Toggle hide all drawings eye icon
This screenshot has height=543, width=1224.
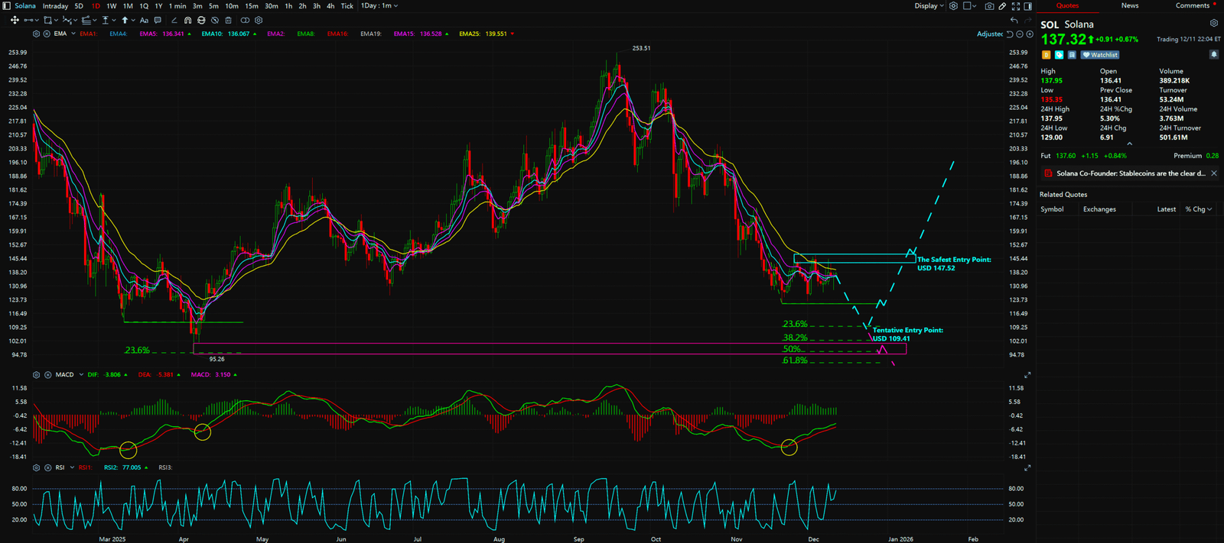pos(214,21)
